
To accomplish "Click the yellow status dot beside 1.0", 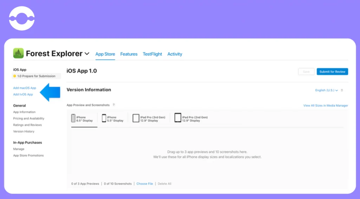I will 14,76.
